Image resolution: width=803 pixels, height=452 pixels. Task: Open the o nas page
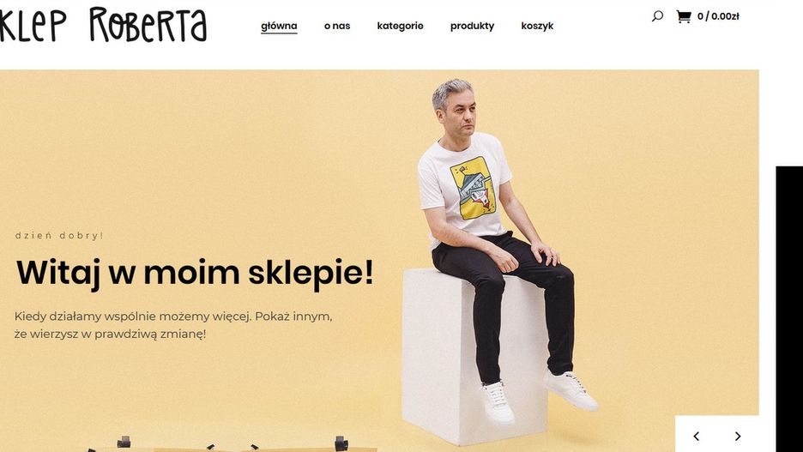[337, 26]
